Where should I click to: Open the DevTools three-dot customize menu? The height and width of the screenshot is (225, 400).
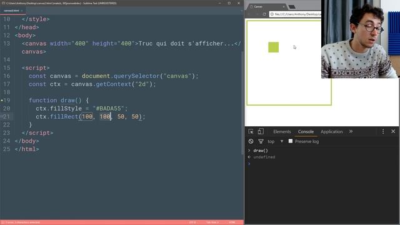pos(383,131)
